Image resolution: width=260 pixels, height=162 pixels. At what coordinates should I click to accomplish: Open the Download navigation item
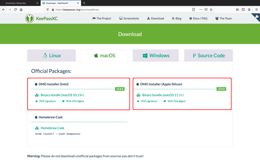click(155, 18)
